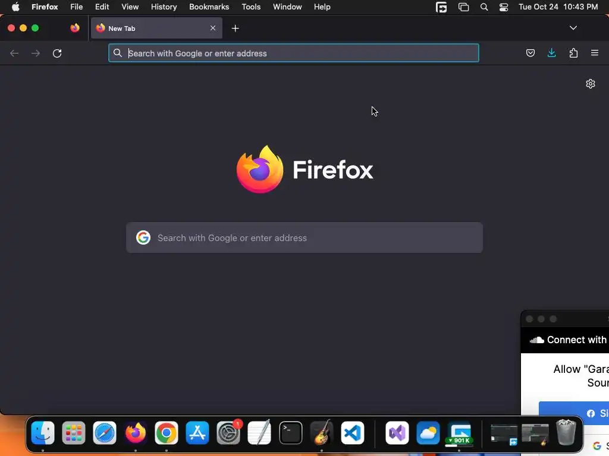Focus the center Google search box
This screenshot has width=609, height=456.
tap(304, 237)
